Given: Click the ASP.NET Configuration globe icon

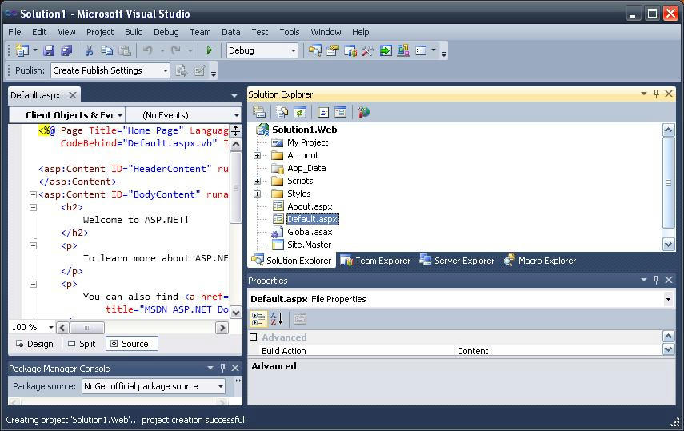Looking at the screenshot, I should 363,113.
